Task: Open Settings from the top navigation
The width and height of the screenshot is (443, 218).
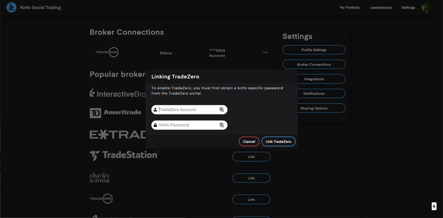Action: [408, 7]
